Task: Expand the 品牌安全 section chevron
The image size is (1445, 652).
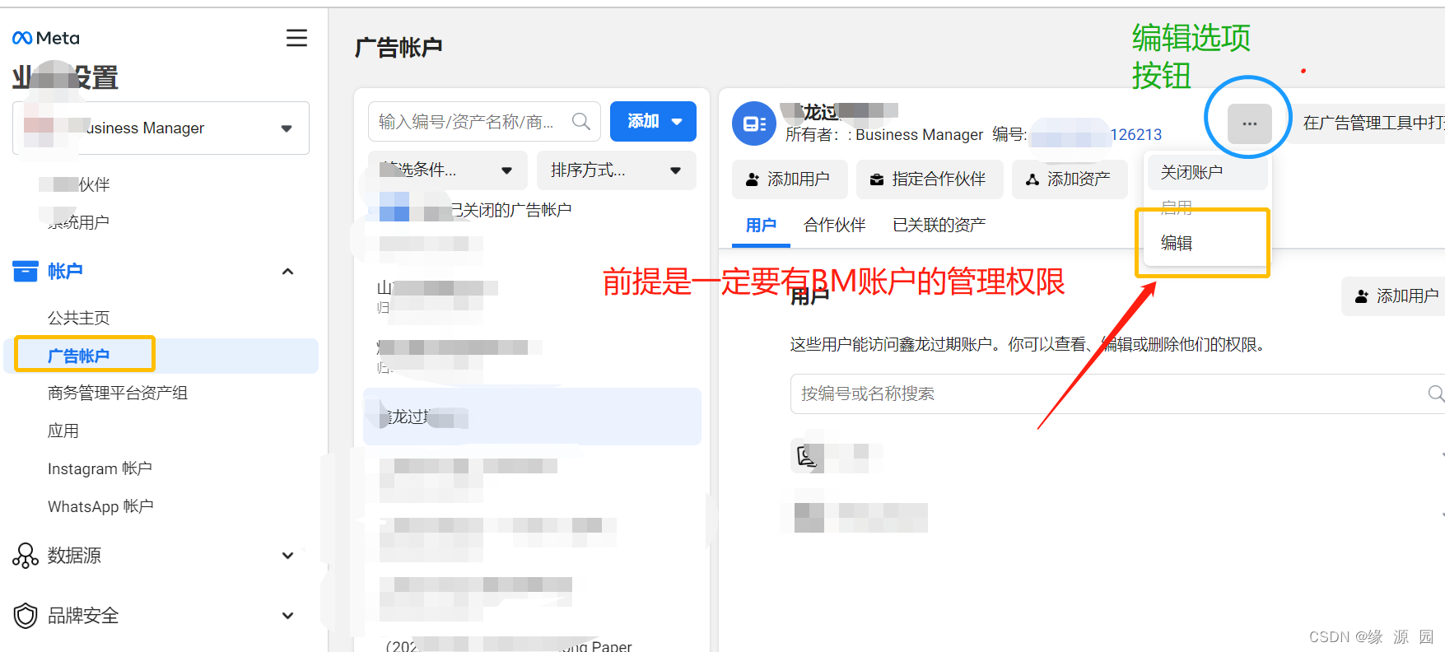Action: [x=287, y=616]
